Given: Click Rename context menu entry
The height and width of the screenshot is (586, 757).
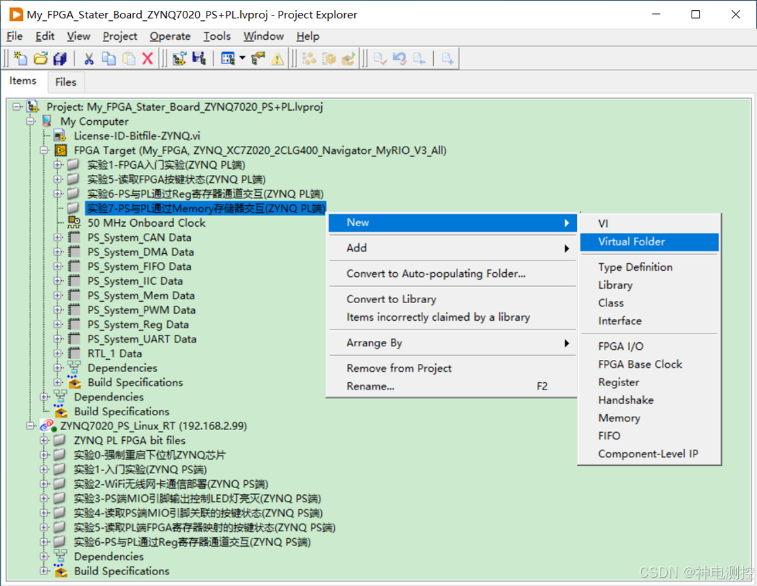Looking at the screenshot, I should 452,386.
